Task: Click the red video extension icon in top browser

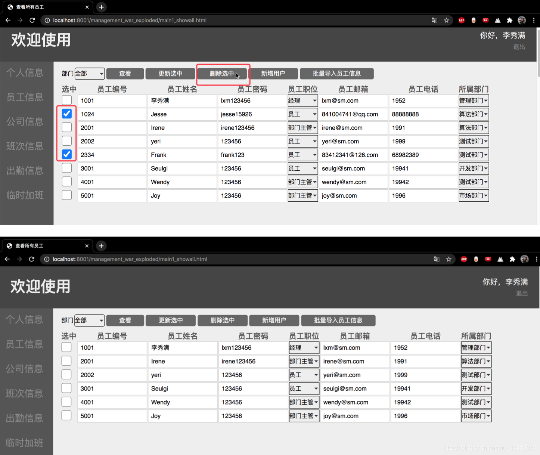Action: click(x=485, y=20)
